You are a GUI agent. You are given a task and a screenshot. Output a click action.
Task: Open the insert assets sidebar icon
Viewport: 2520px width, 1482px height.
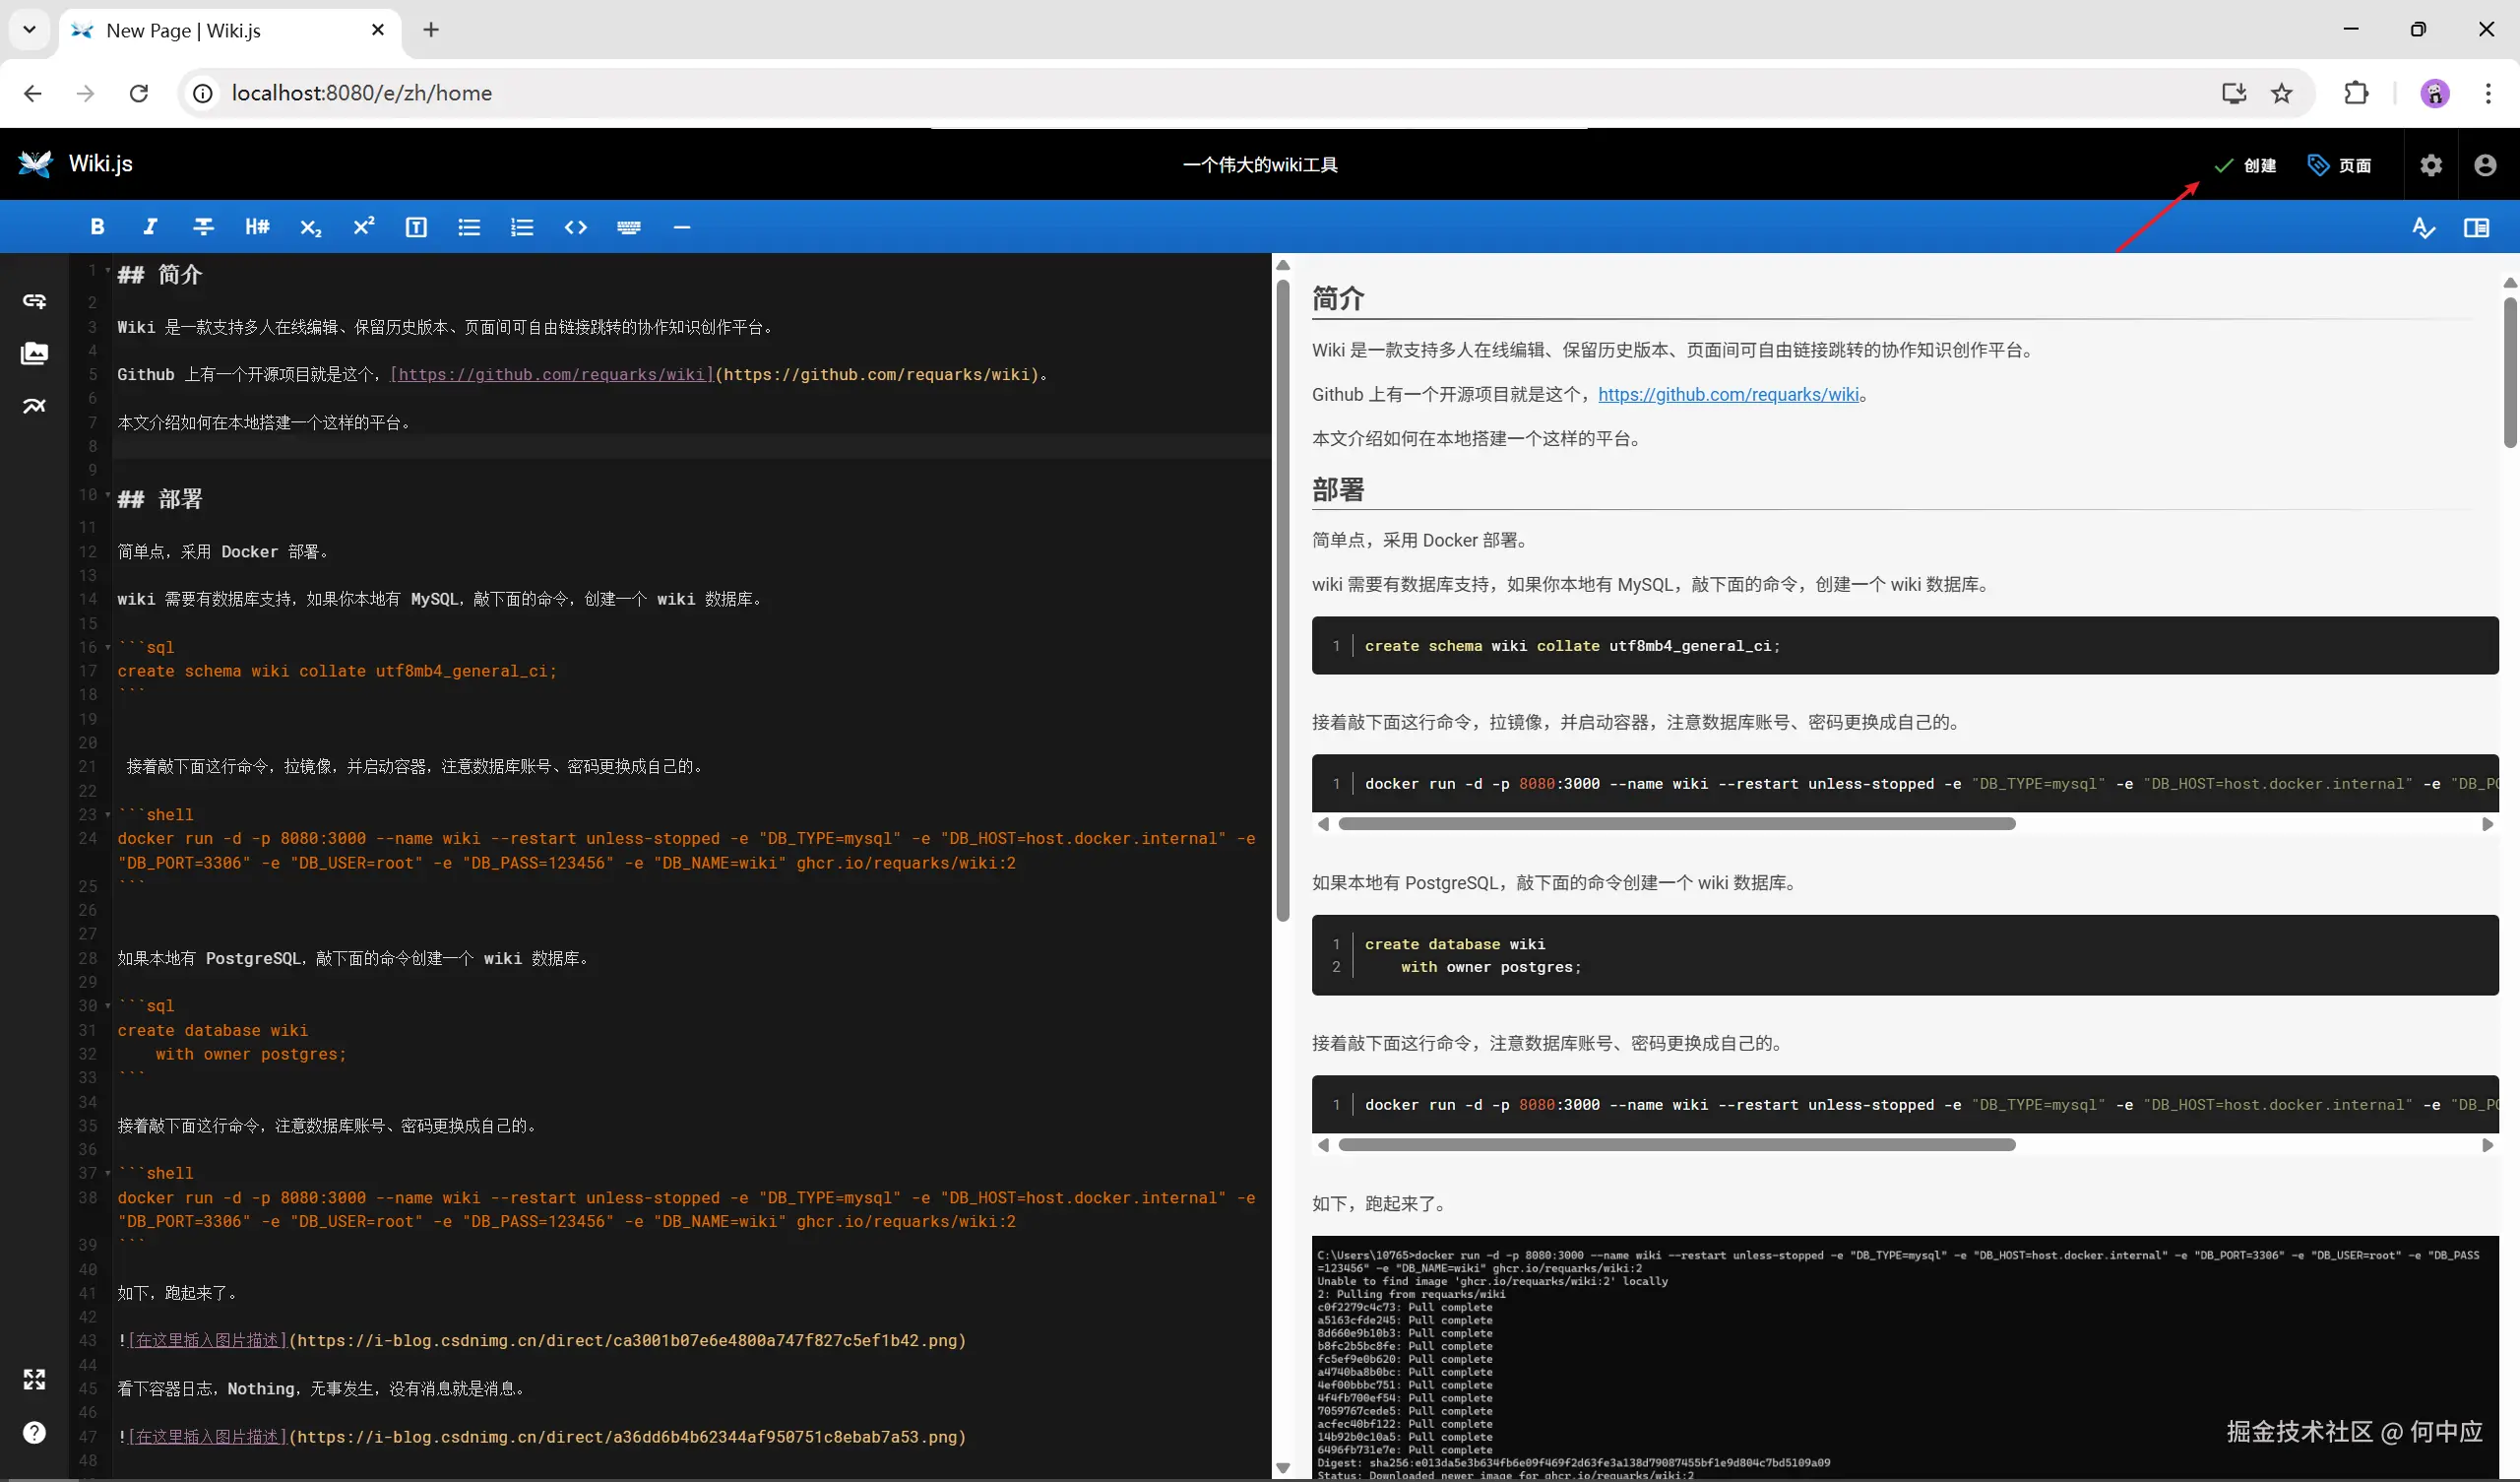[34, 354]
